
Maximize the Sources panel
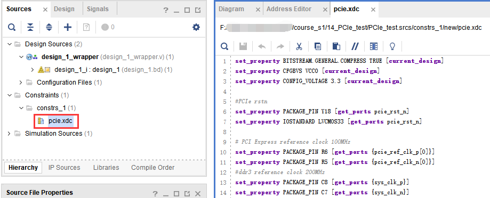(x=187, y=10)
